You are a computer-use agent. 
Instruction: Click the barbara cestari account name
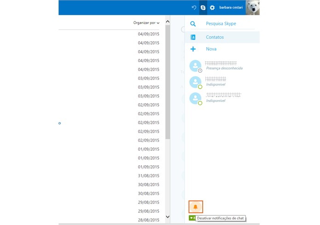tap(231, 7)
